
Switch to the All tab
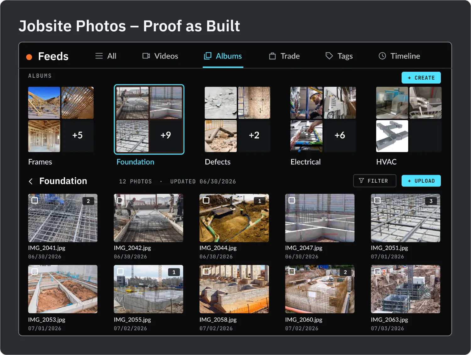106,56
